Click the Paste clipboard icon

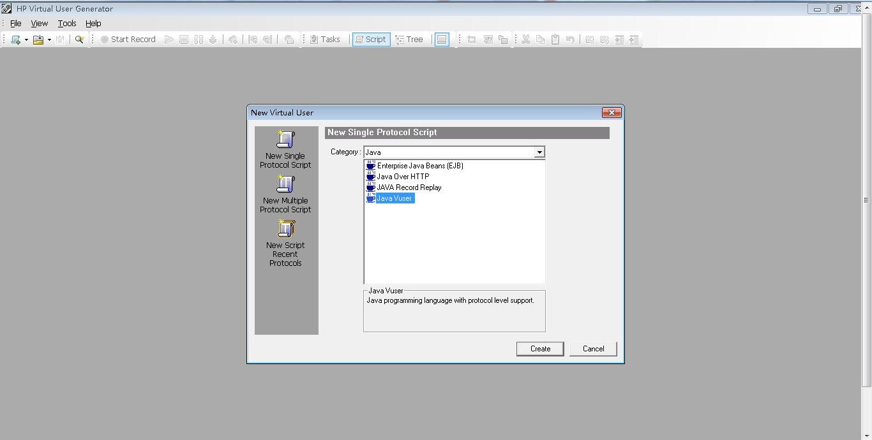coord(555,40)
